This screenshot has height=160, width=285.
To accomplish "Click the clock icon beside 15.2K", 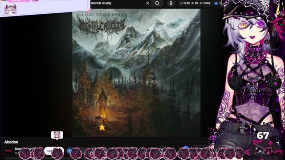I will click(x=181, y=3).
